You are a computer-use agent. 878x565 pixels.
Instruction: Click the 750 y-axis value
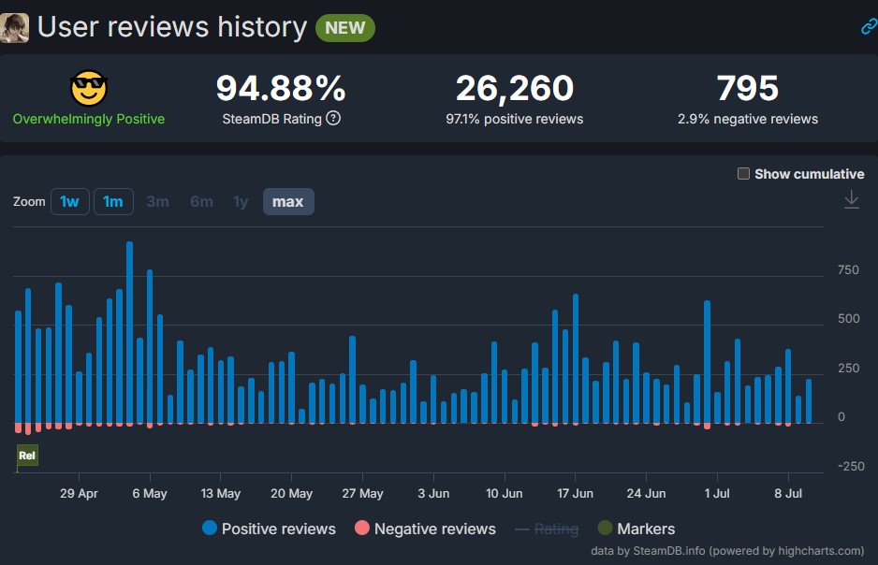click(848, 269)
